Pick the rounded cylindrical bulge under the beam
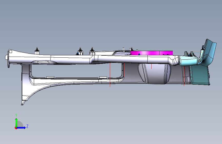Viewport: 222px width, 144px height. [156, 74]
